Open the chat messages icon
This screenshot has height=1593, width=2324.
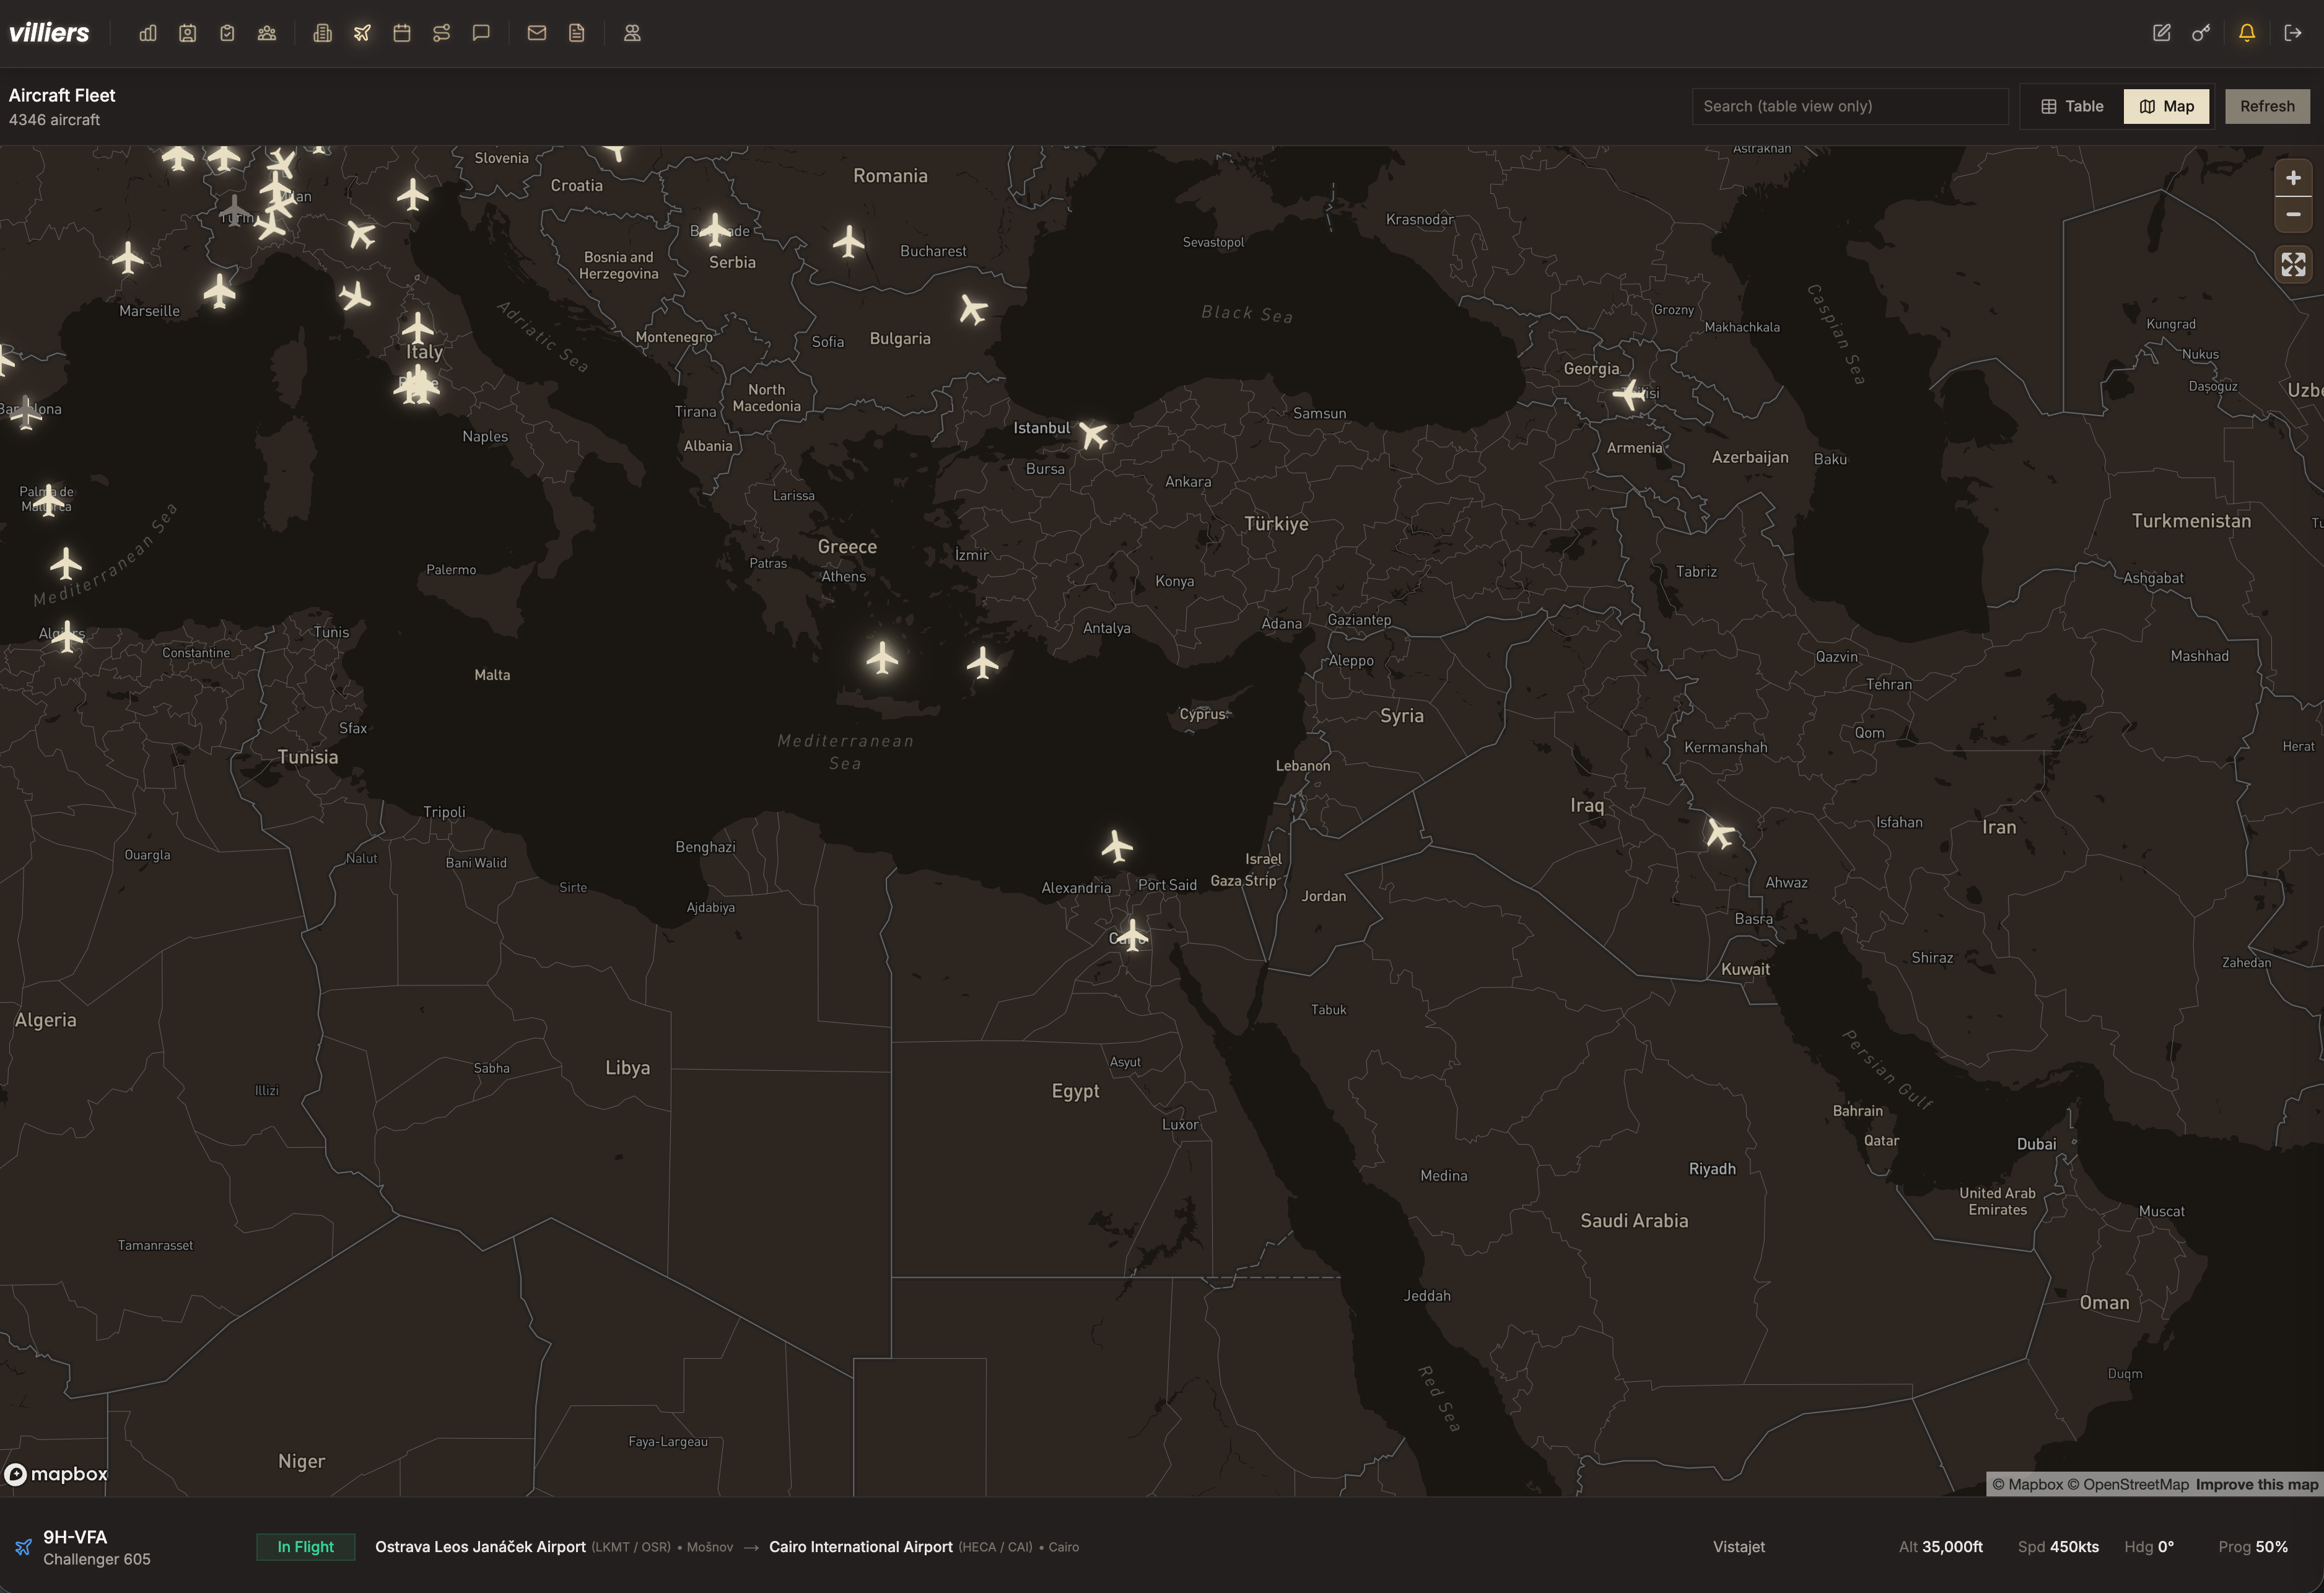[x=481, y=32]
